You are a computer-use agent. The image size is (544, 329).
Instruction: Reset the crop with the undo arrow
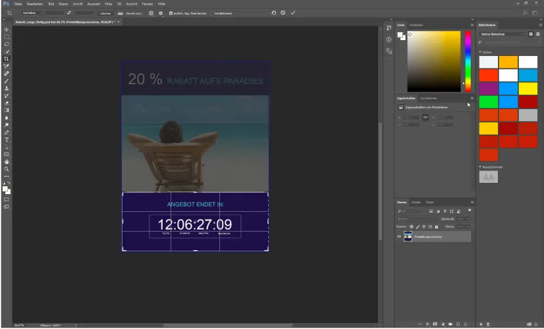(274, 13)
